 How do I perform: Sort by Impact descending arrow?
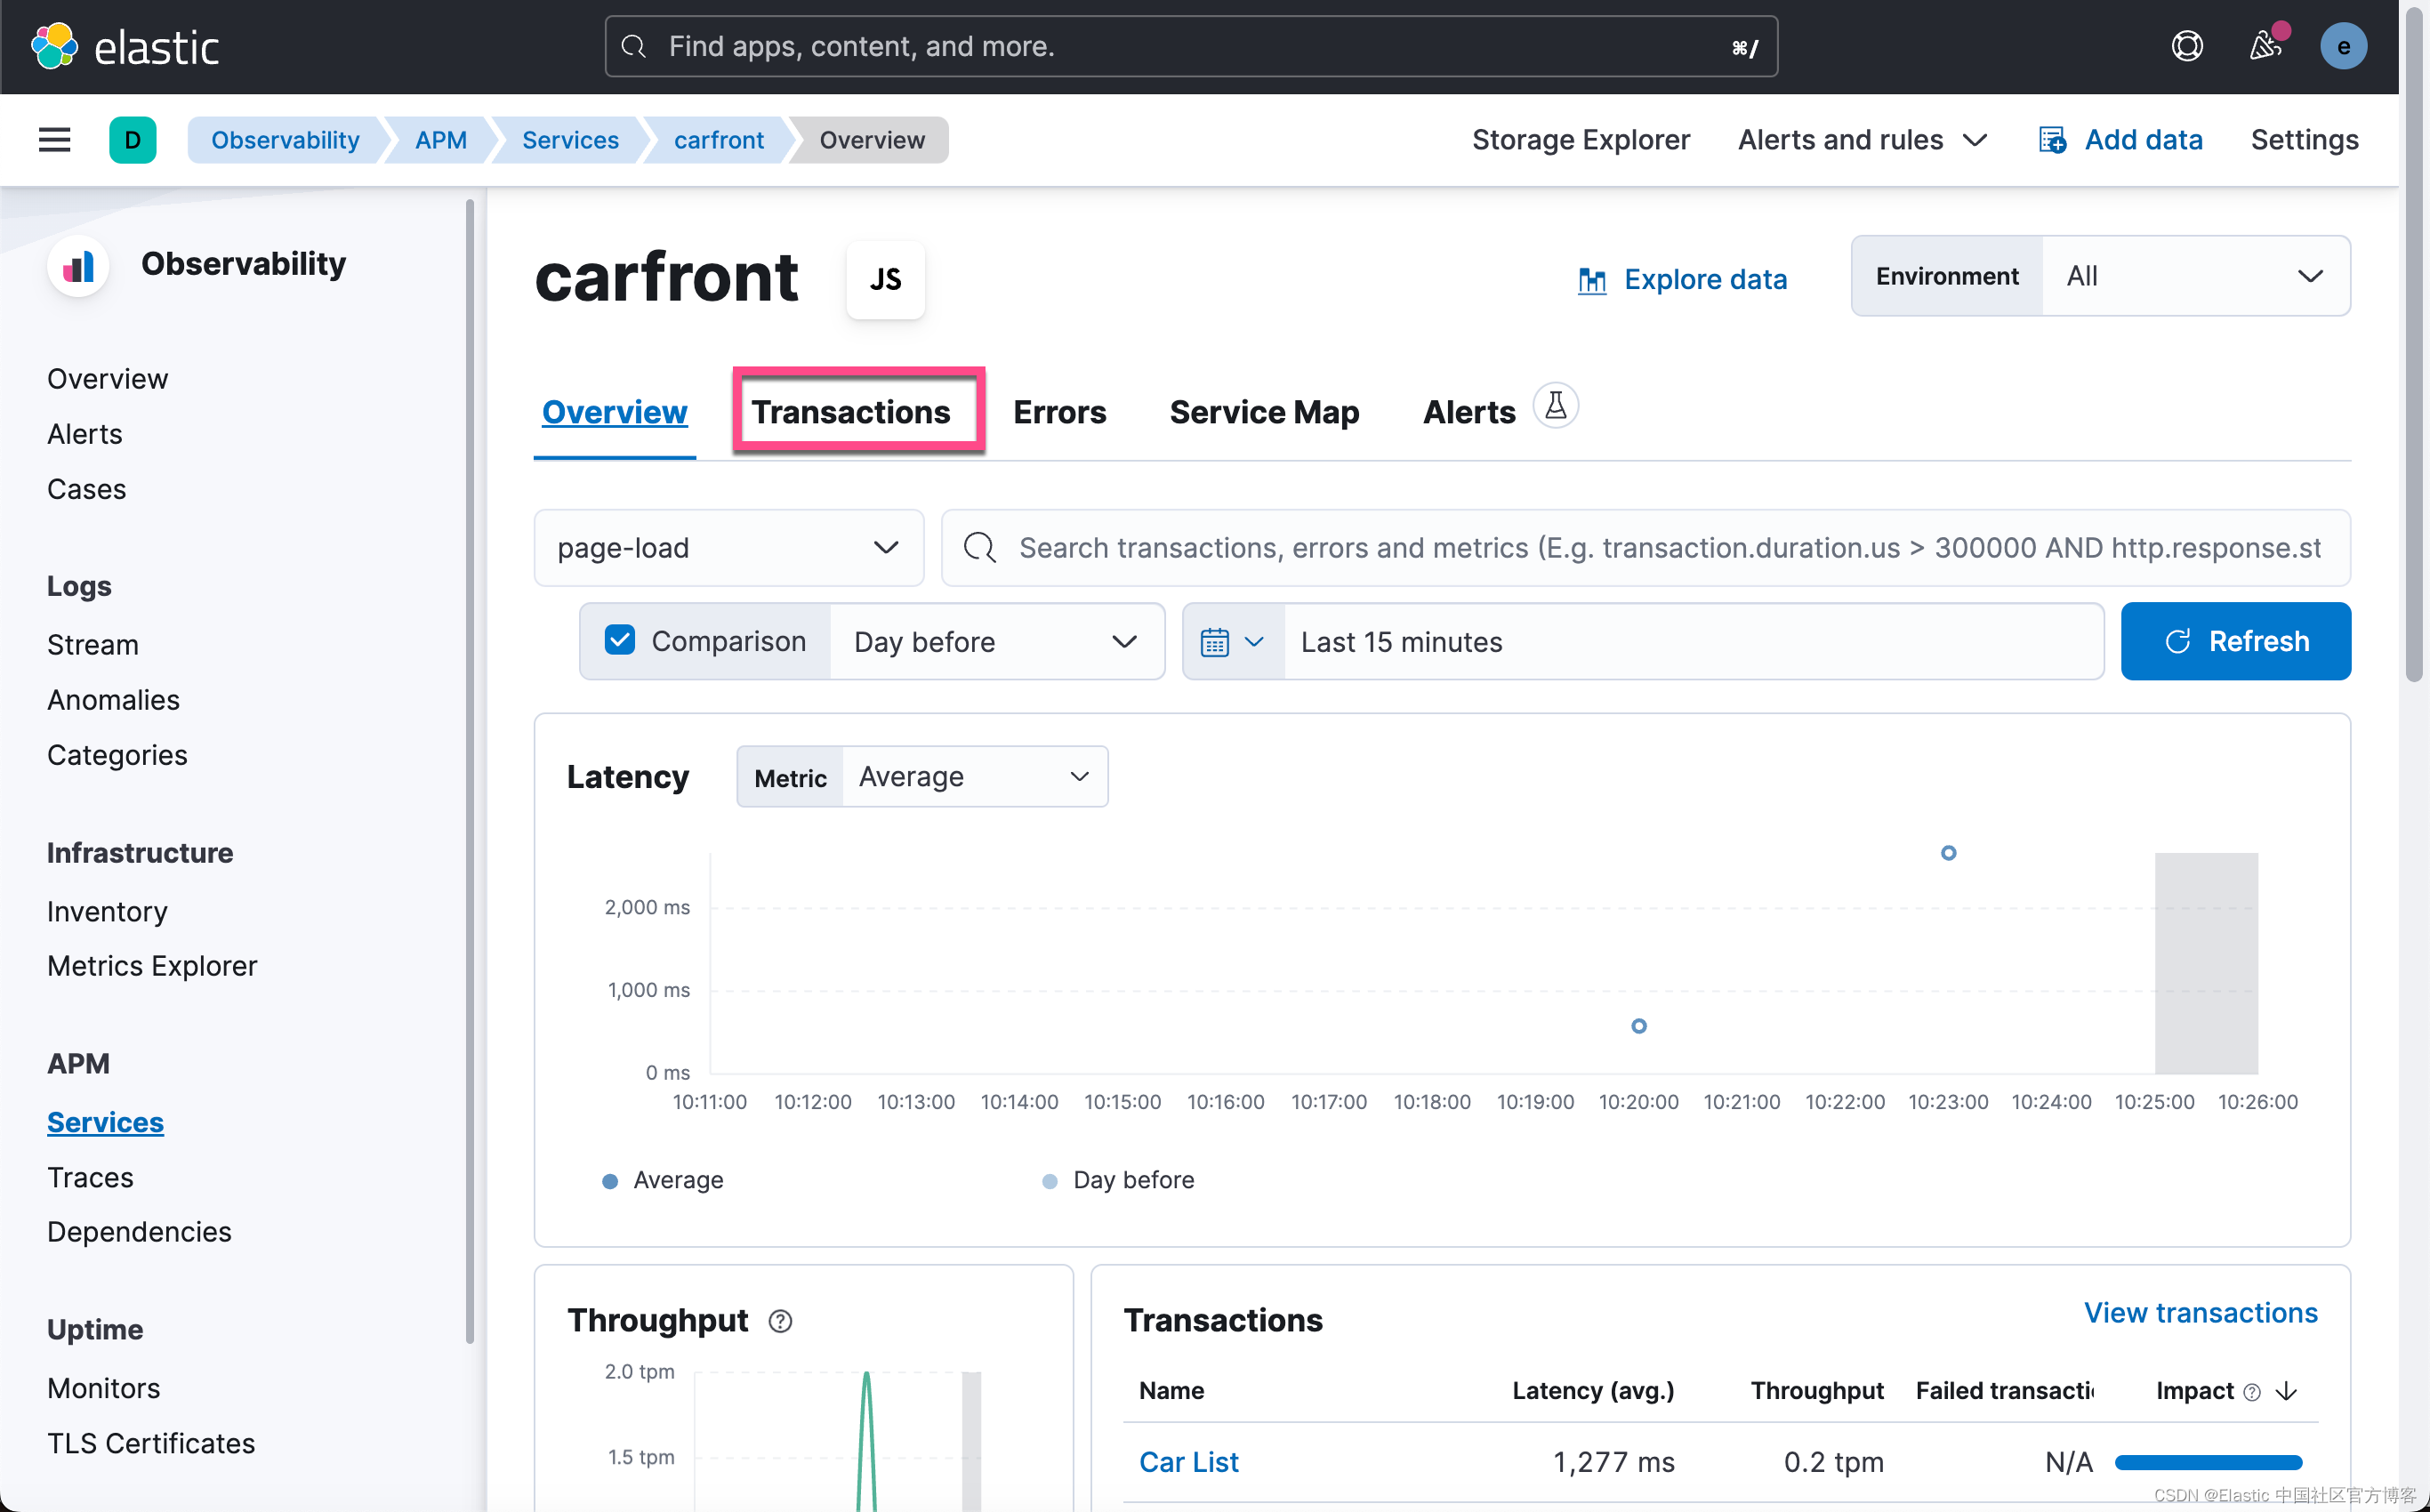[2286, 1391]
